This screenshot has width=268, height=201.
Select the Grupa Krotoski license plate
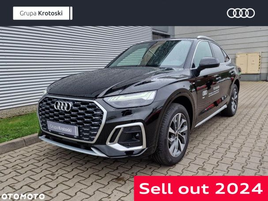coord(63,128)
